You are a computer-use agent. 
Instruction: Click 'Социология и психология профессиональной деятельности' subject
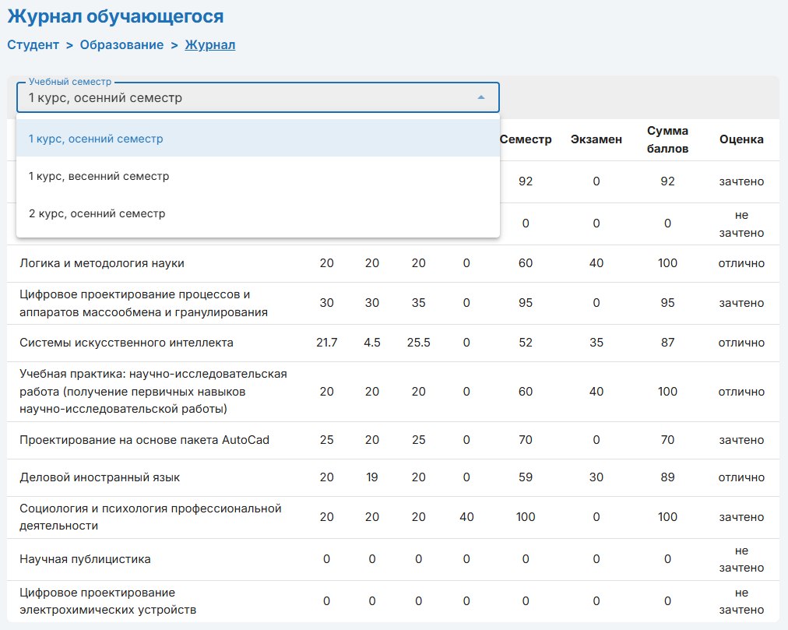(x=150, y=517)
